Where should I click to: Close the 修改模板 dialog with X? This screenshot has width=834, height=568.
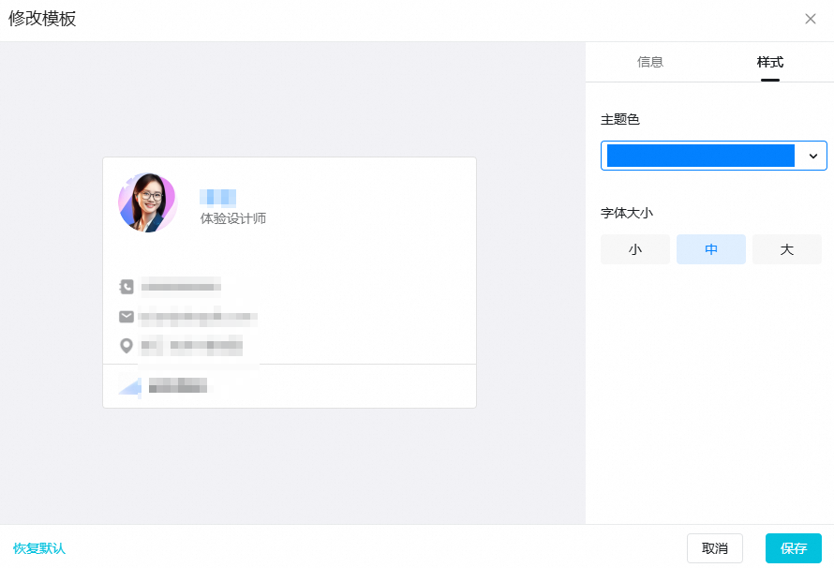(x=811, y=19)
